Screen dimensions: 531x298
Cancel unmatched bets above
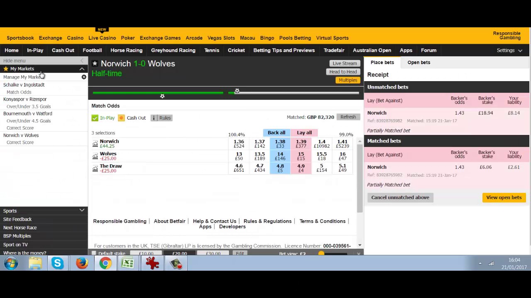click(x=400, y=197)
